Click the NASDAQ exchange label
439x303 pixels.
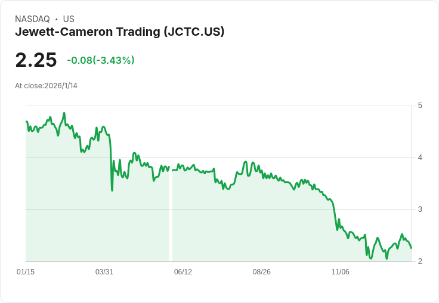pyautogui.click(x=32, y=19)
